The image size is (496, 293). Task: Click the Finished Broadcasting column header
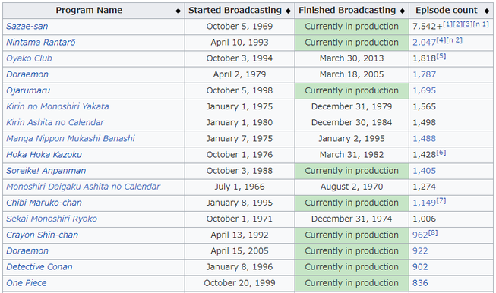pyautogui.click(x=352, y=11)
